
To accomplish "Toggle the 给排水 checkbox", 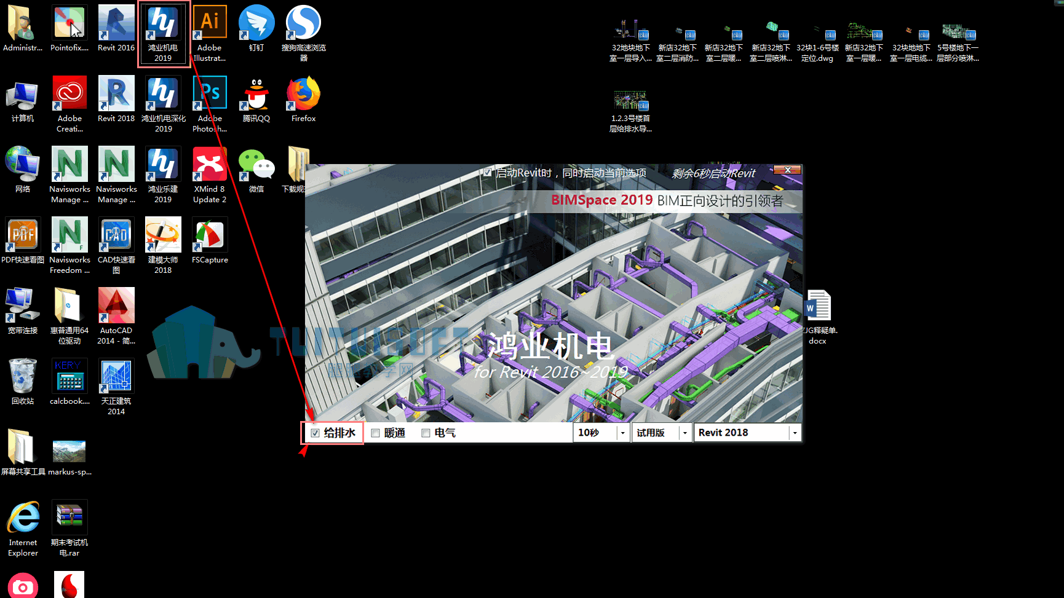I will coord(315,433).
